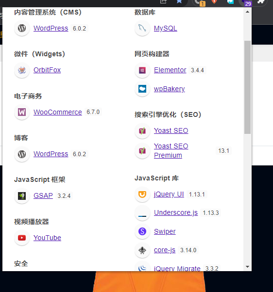Click the core-js version 3.14.0 label

tap(188, 250)
